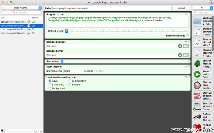The height and width of the screenshot is (133, 214).
Task: Select the com.macpaw.CleanM job row
Action: [22, 30]
